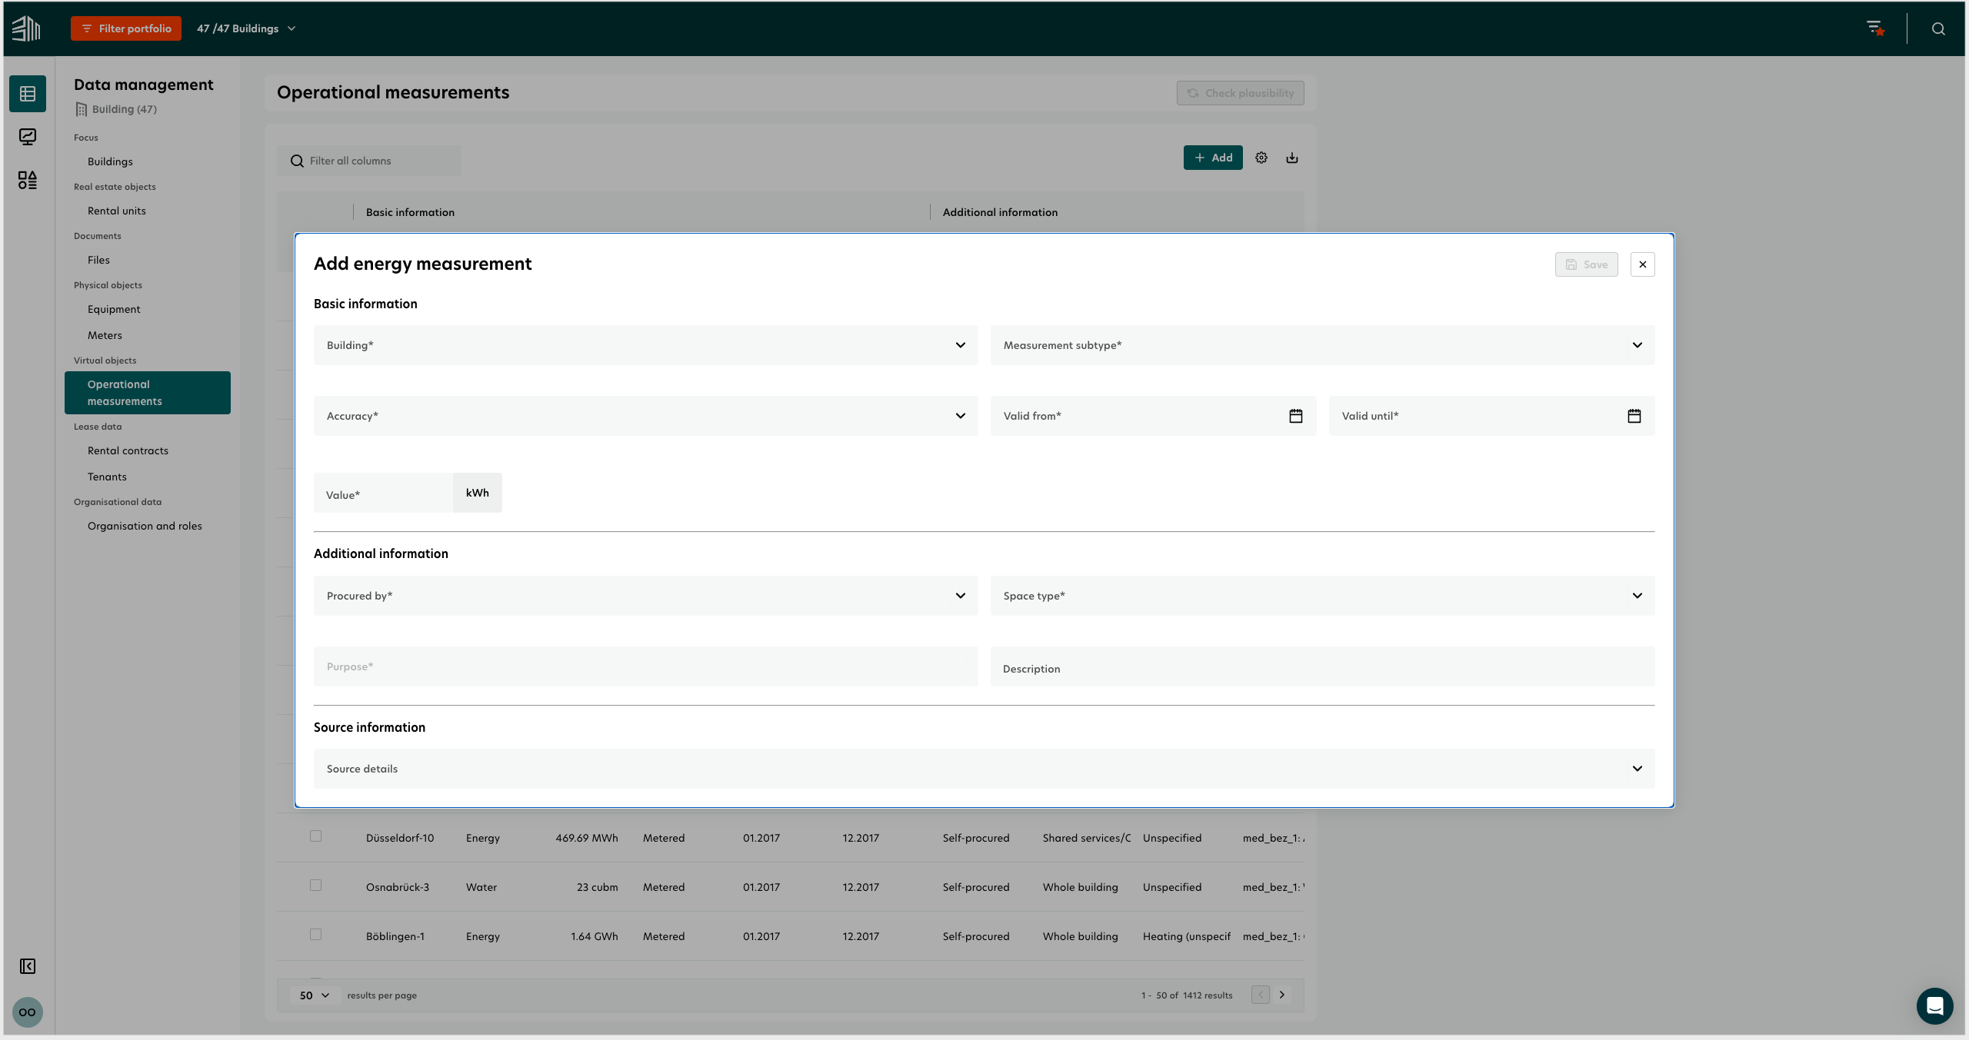
Task: Open the global search magnifier icon
Action: tap(1938, 28)
